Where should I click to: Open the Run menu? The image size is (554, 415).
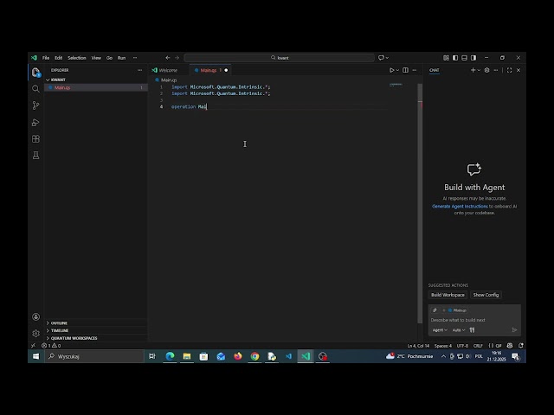[x=121, y=58]
